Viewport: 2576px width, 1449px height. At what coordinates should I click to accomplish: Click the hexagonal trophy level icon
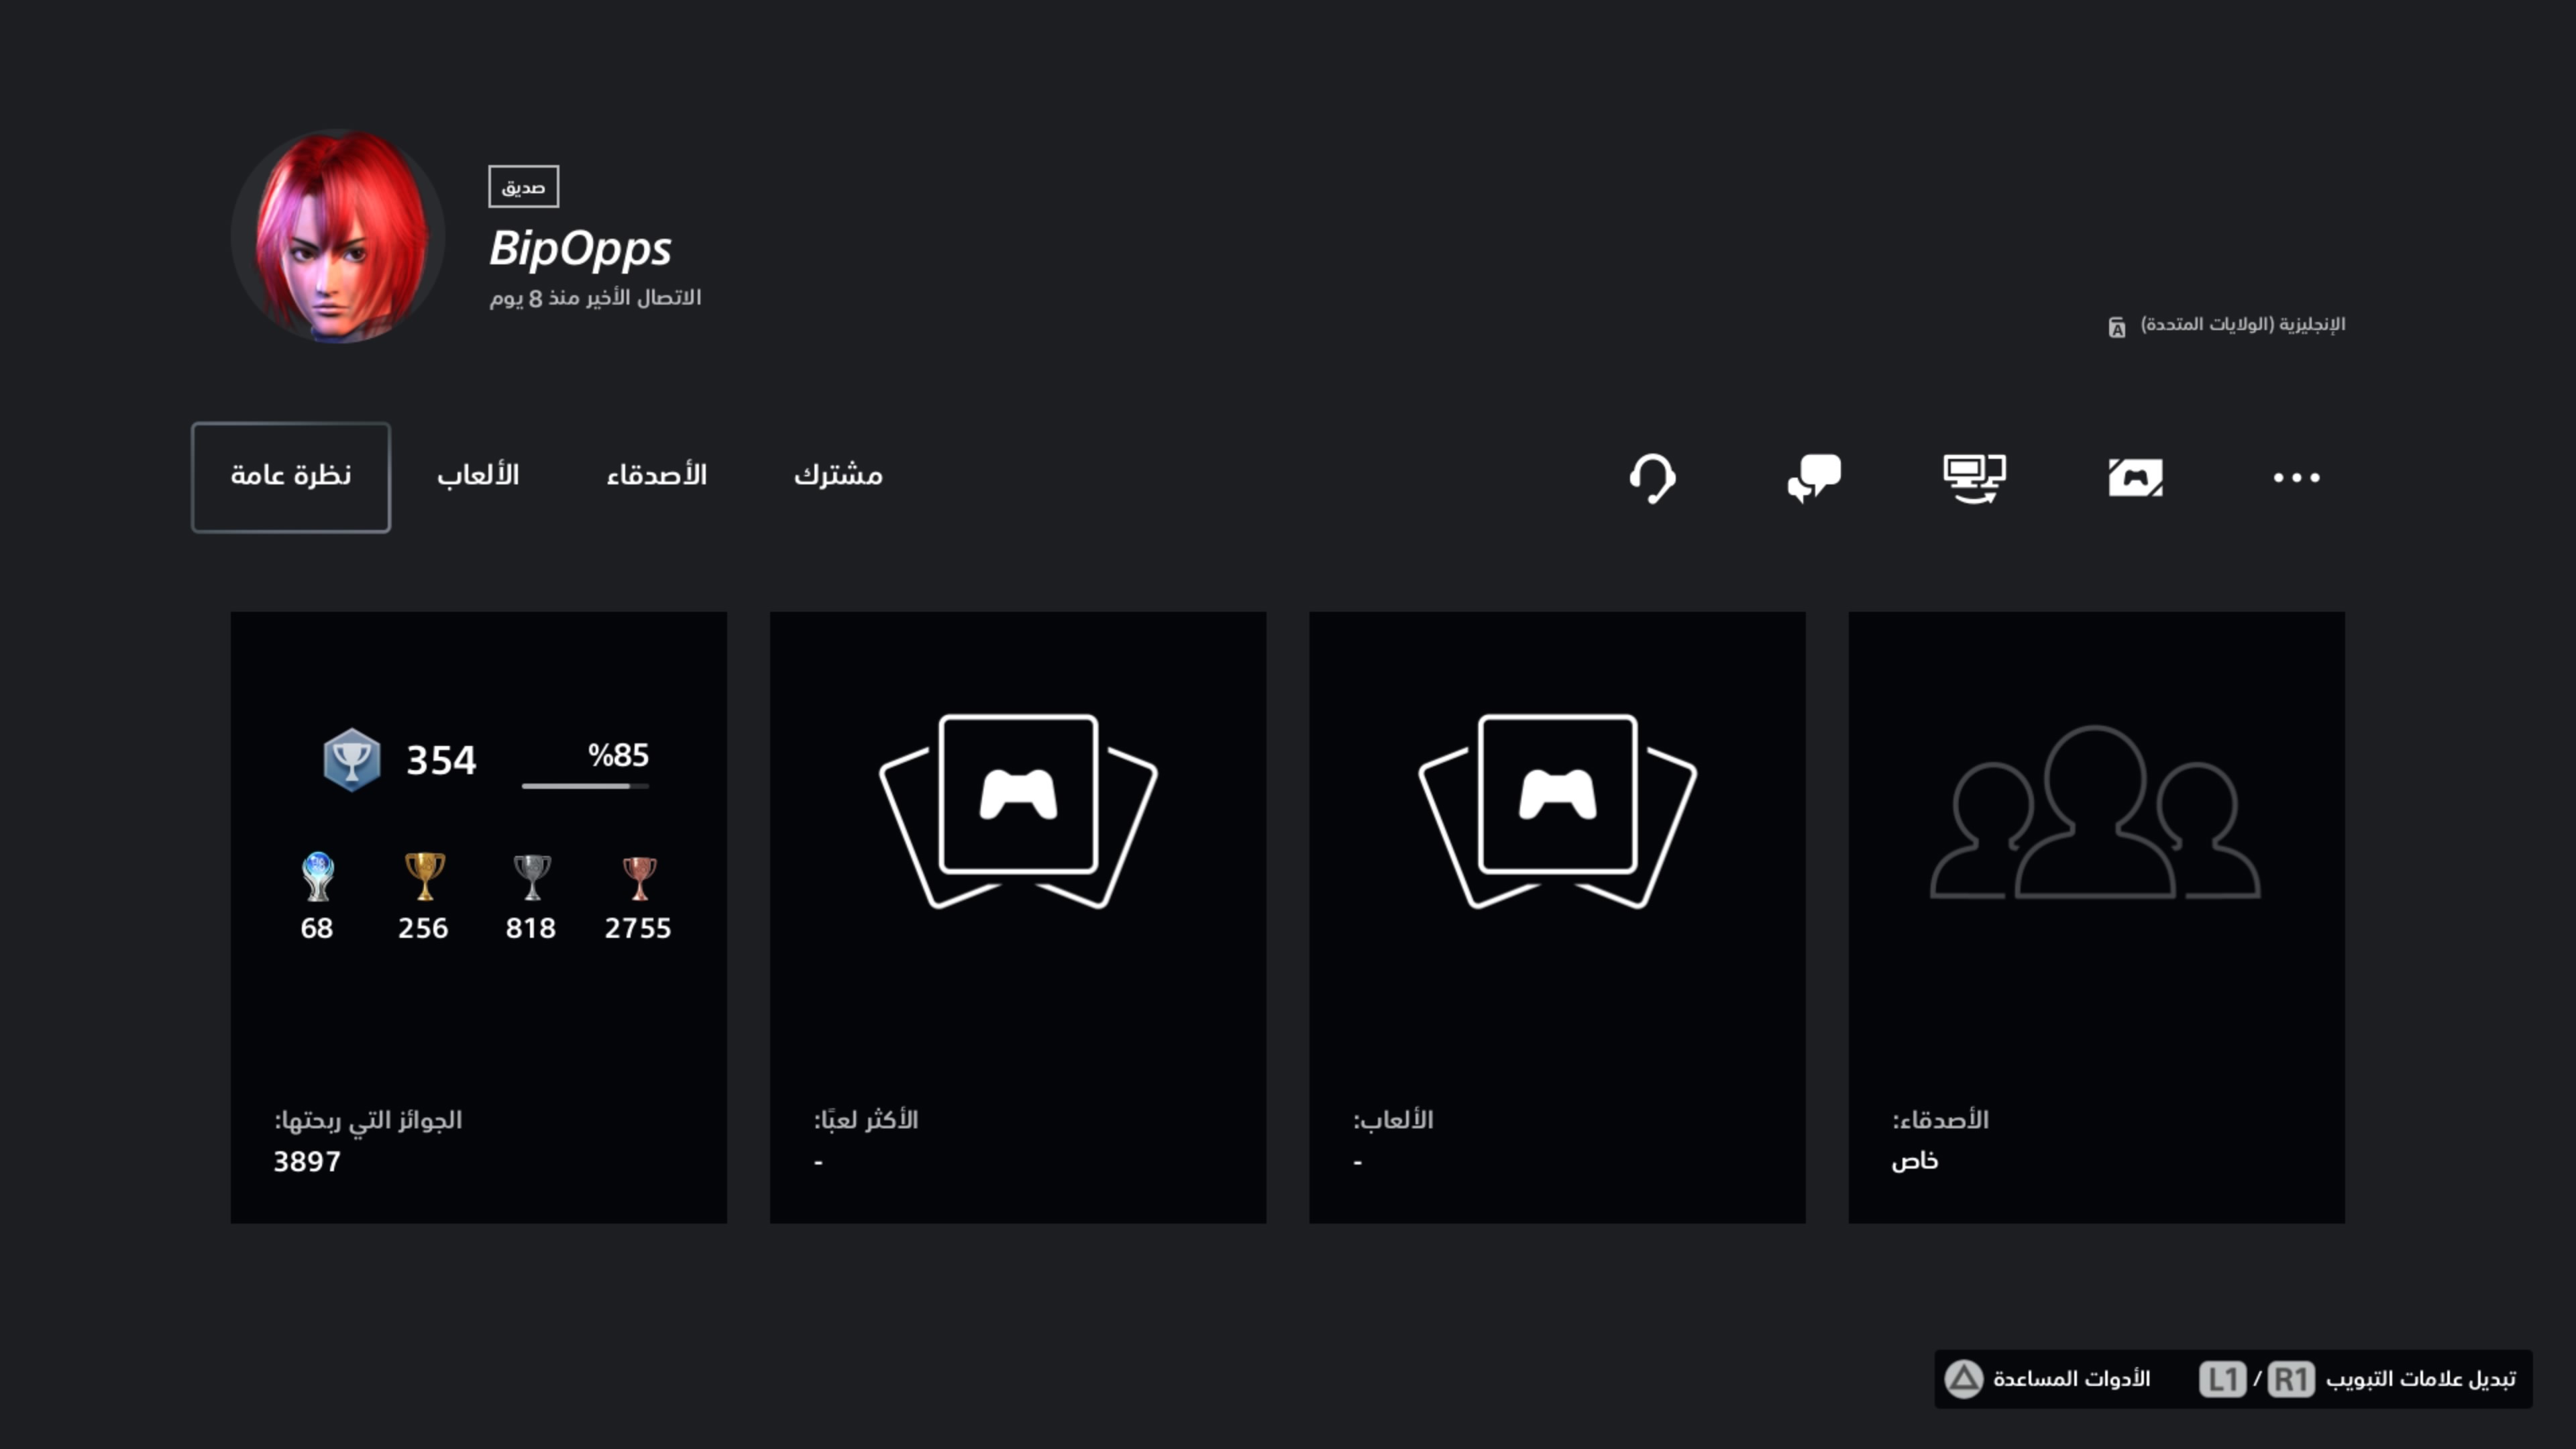pyautogui.click(x=351, y=760)
